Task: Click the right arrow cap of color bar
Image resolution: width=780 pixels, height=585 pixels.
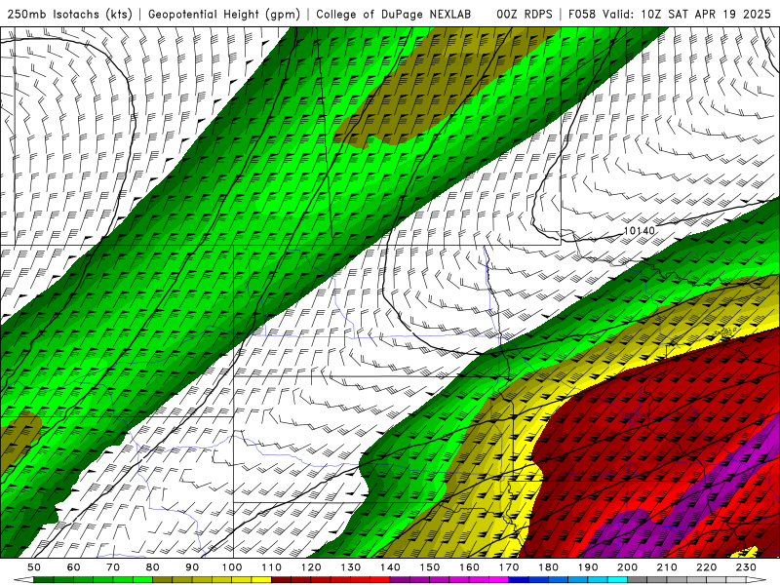Action: pos(757,580)
